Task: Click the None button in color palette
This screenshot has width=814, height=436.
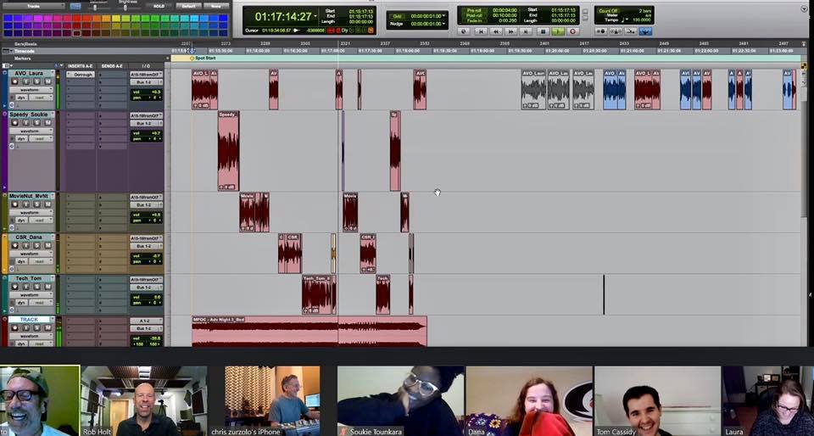Action: pos(216,6)
